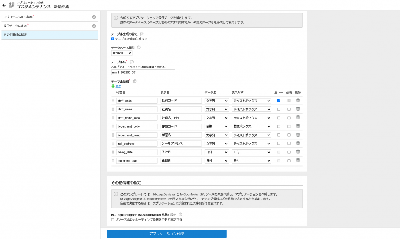Open data type dropdown for staff_code
Viewport: 400px width, 239px height.
(x=216, y=101)
